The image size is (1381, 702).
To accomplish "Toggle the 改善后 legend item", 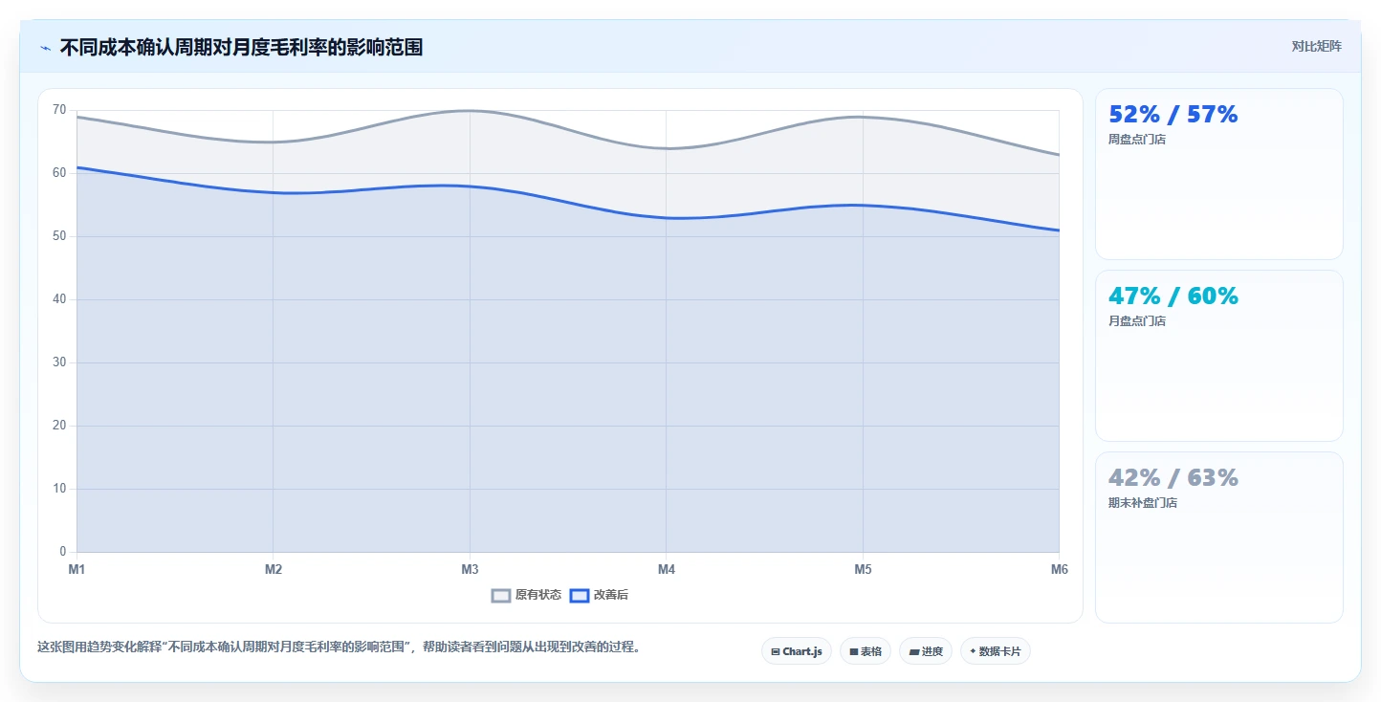I will coord(600,595).
